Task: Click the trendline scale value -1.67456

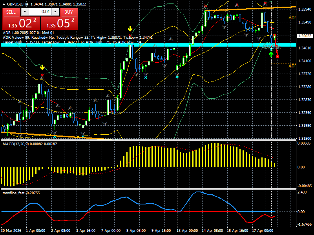Action: tap(305, 224)
